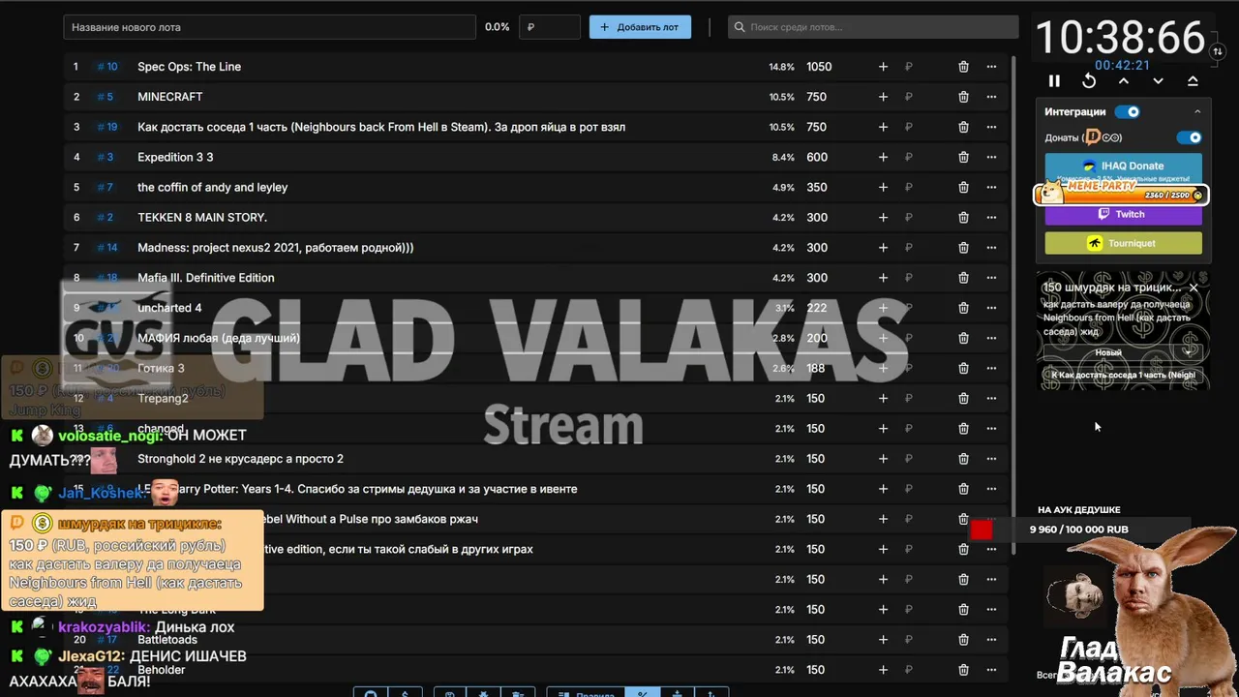The height and width of the screenshot is (697, 1239).
Task: Click the eject-style timer button
Action: click(1193, 81)
